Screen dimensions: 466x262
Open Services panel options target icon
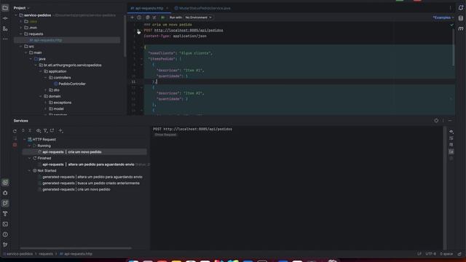click(436, 121)
